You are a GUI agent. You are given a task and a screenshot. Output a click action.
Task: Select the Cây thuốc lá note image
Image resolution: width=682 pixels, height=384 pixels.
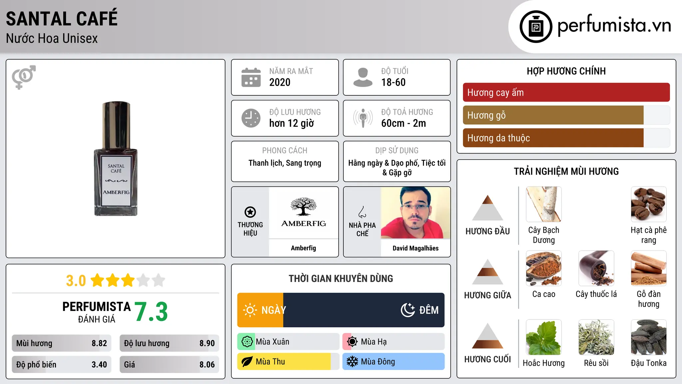[596, 268]
